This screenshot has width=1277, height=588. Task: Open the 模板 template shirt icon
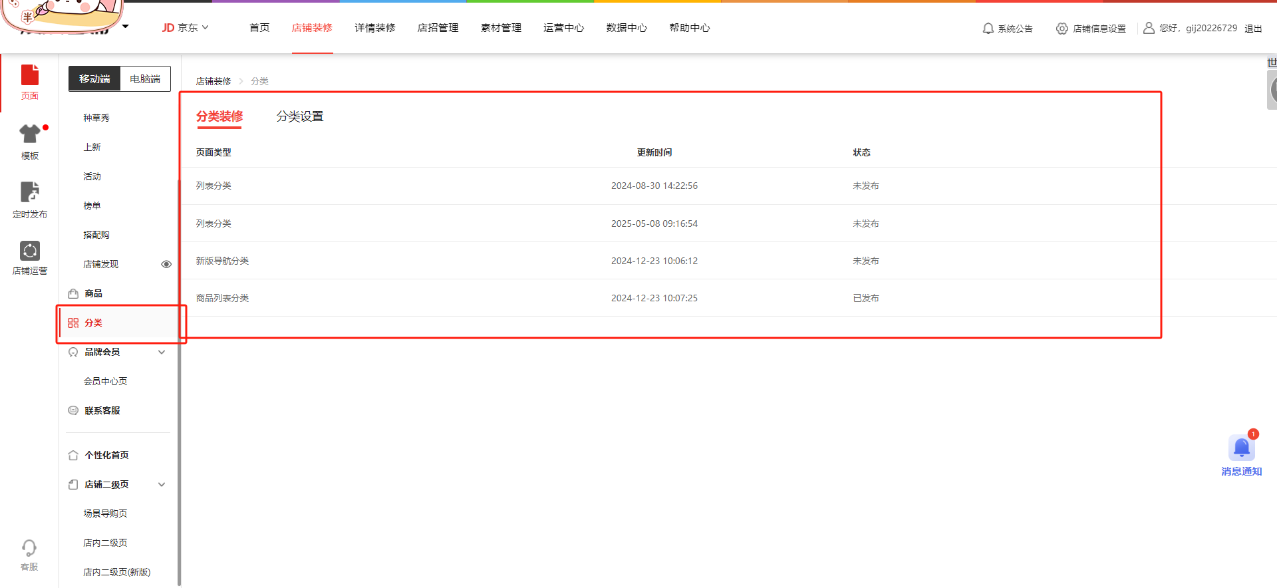(30, 134)
